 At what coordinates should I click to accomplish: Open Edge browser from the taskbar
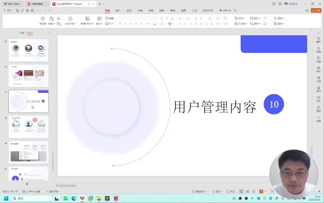tap(74, 198)
